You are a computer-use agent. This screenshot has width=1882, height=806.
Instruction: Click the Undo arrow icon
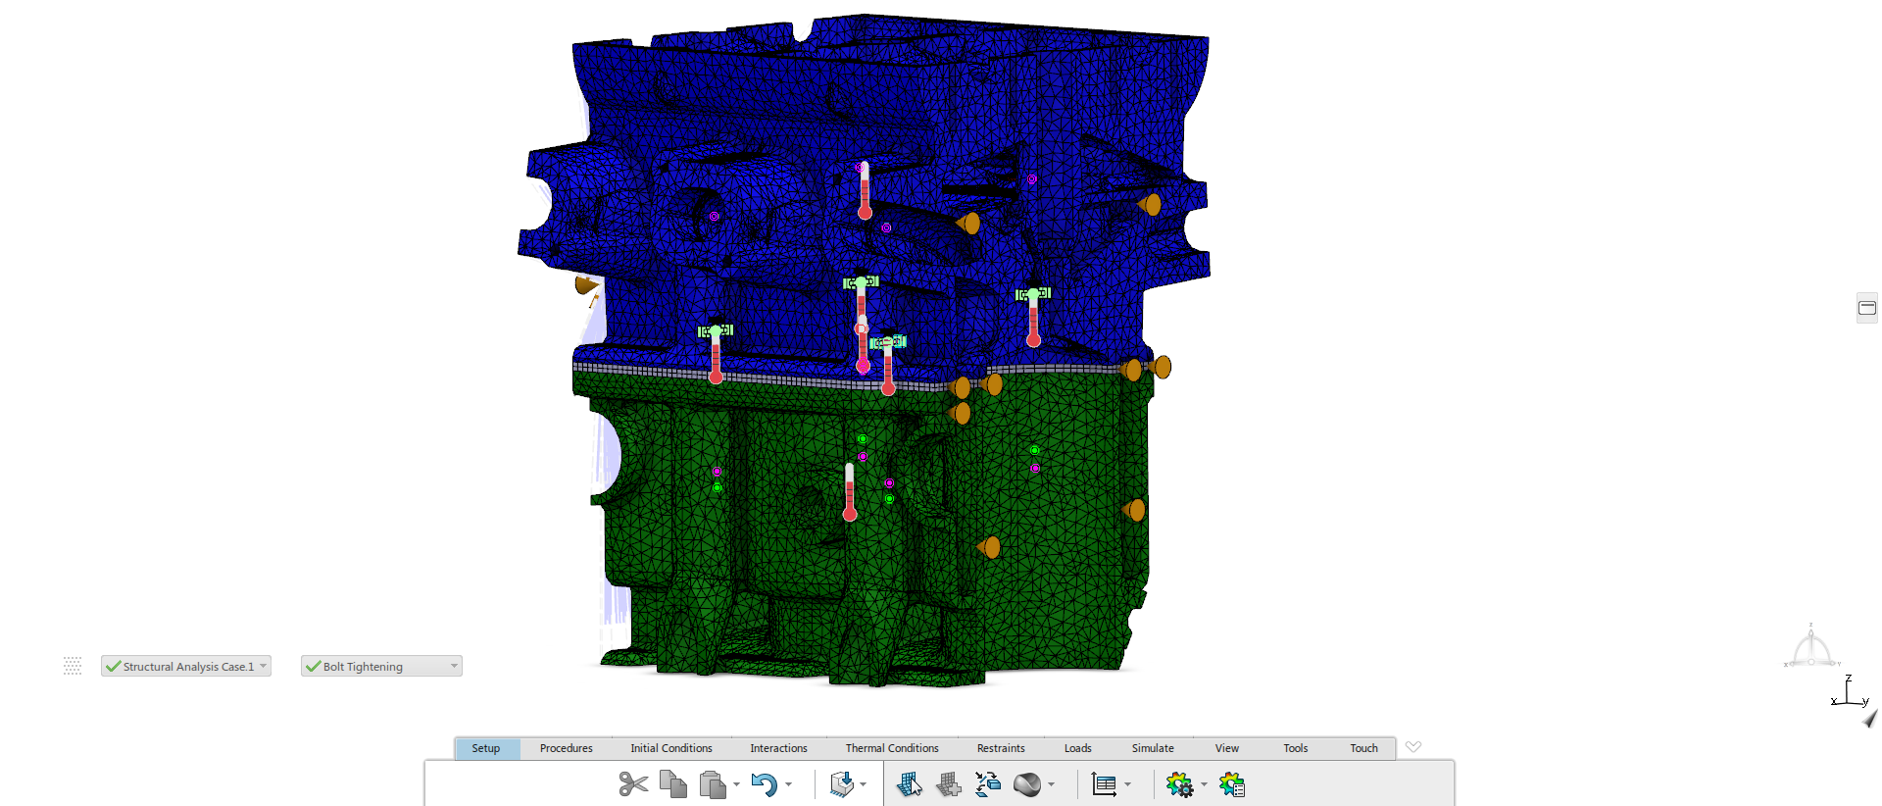[764, 784]
